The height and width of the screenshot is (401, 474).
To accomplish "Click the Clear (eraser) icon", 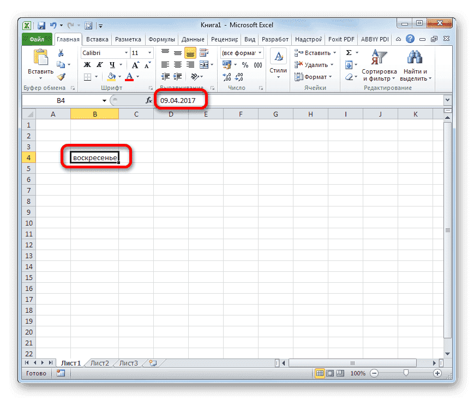I will click(348, 77).
